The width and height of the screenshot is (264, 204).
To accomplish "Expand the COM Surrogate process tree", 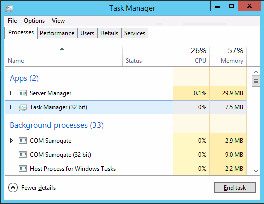I will click(11, 141).
